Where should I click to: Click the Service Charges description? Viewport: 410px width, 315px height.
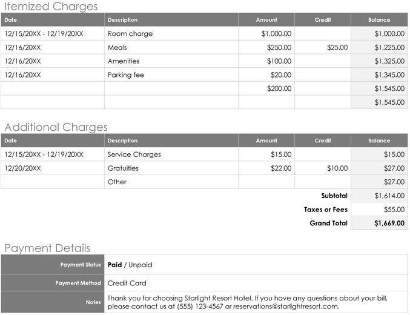pos(134,154)
